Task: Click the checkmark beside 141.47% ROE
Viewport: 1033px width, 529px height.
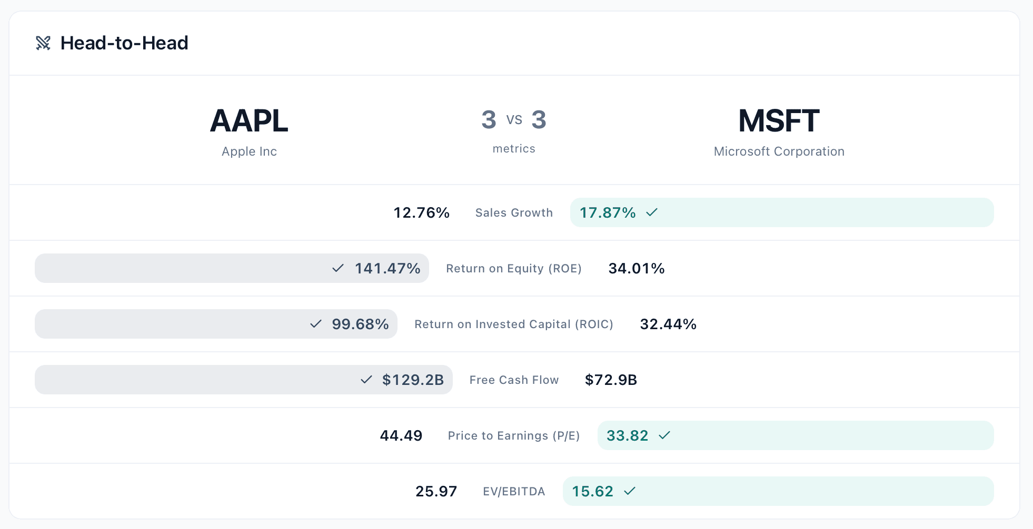Action: [x=338, y=268]
